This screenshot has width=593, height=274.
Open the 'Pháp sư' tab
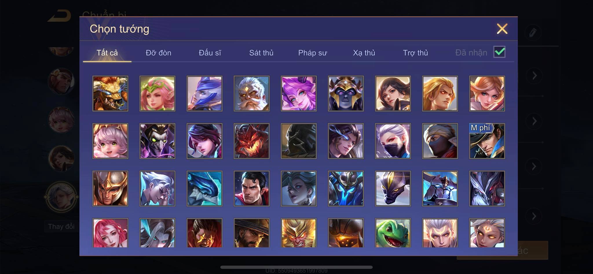(312, 53)
